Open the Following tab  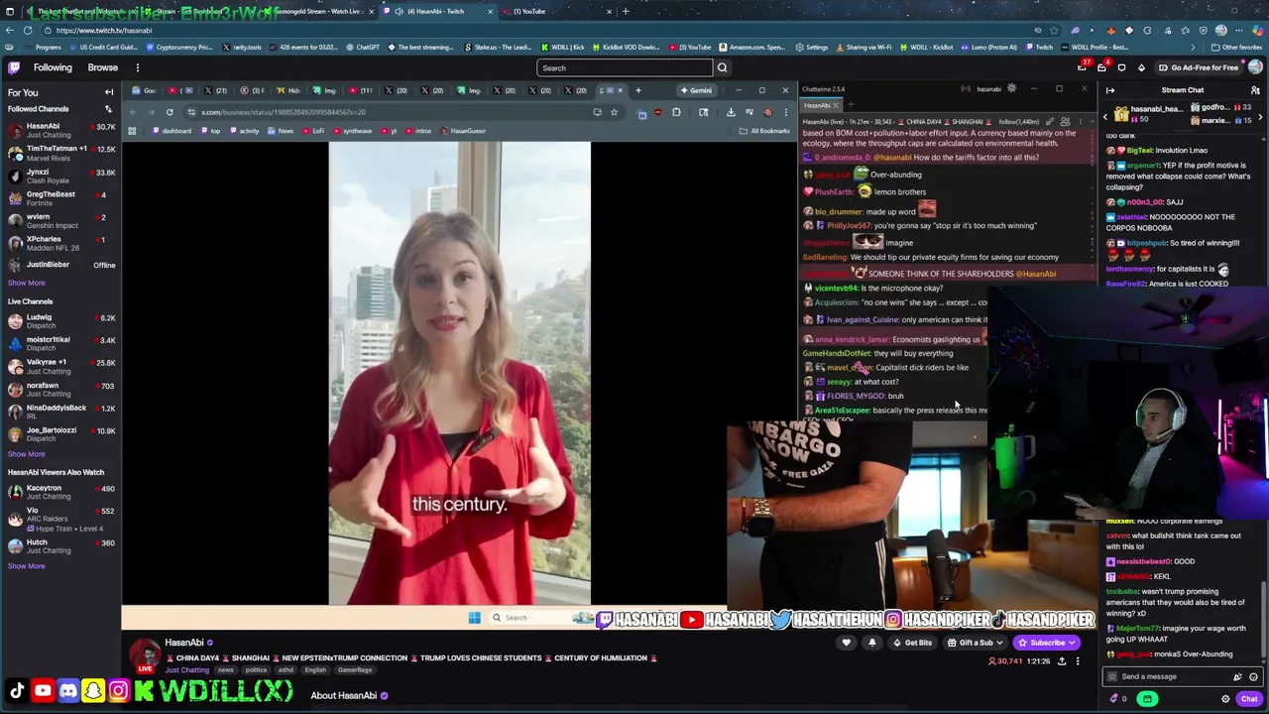point(53,67)
